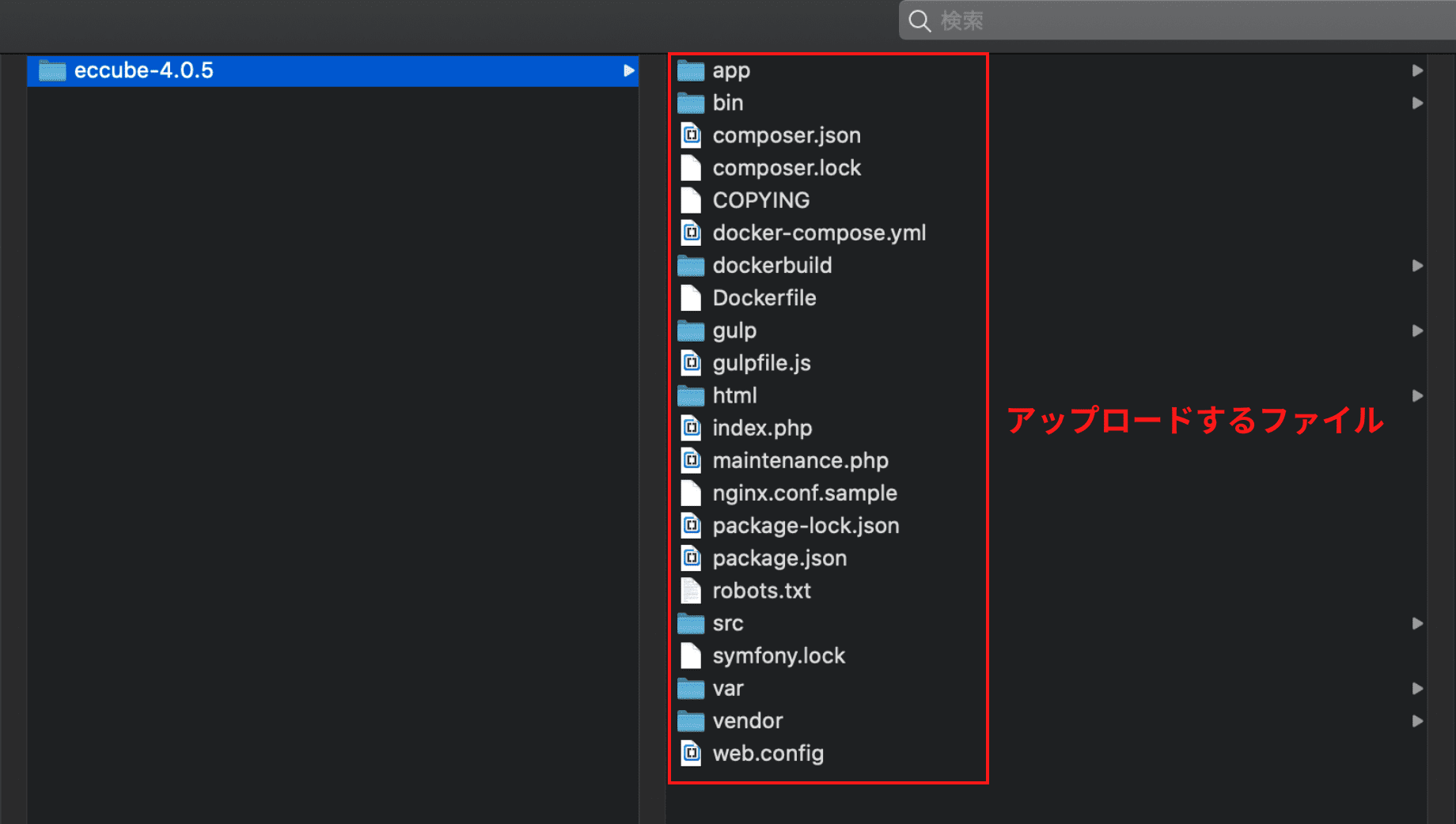Click the vendor folder icon
The image size is (1456, 824).
pyautogui.click(x=691, y=721)
